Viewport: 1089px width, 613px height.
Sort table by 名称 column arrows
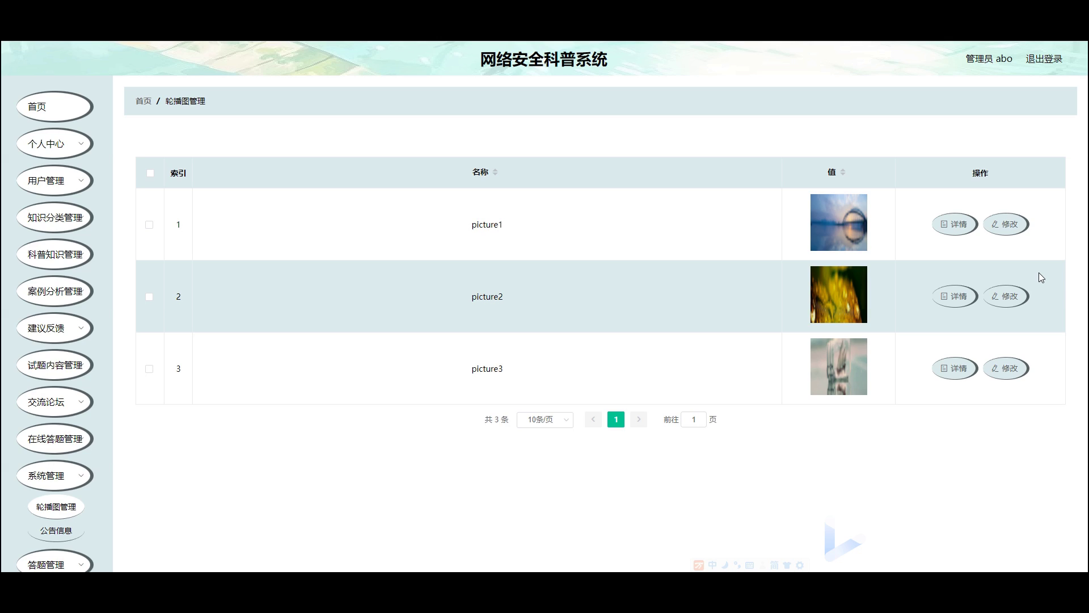[495, 172]
